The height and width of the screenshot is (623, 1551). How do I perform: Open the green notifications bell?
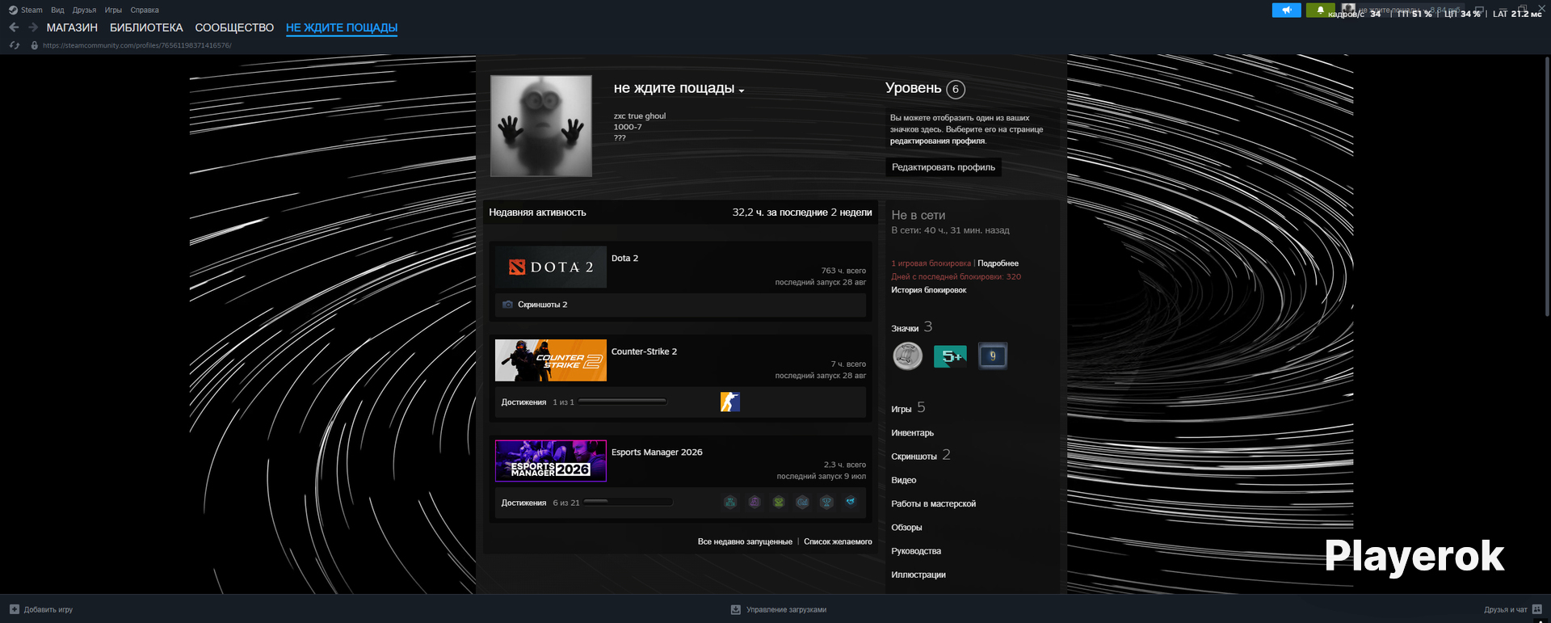[1320, 11]
